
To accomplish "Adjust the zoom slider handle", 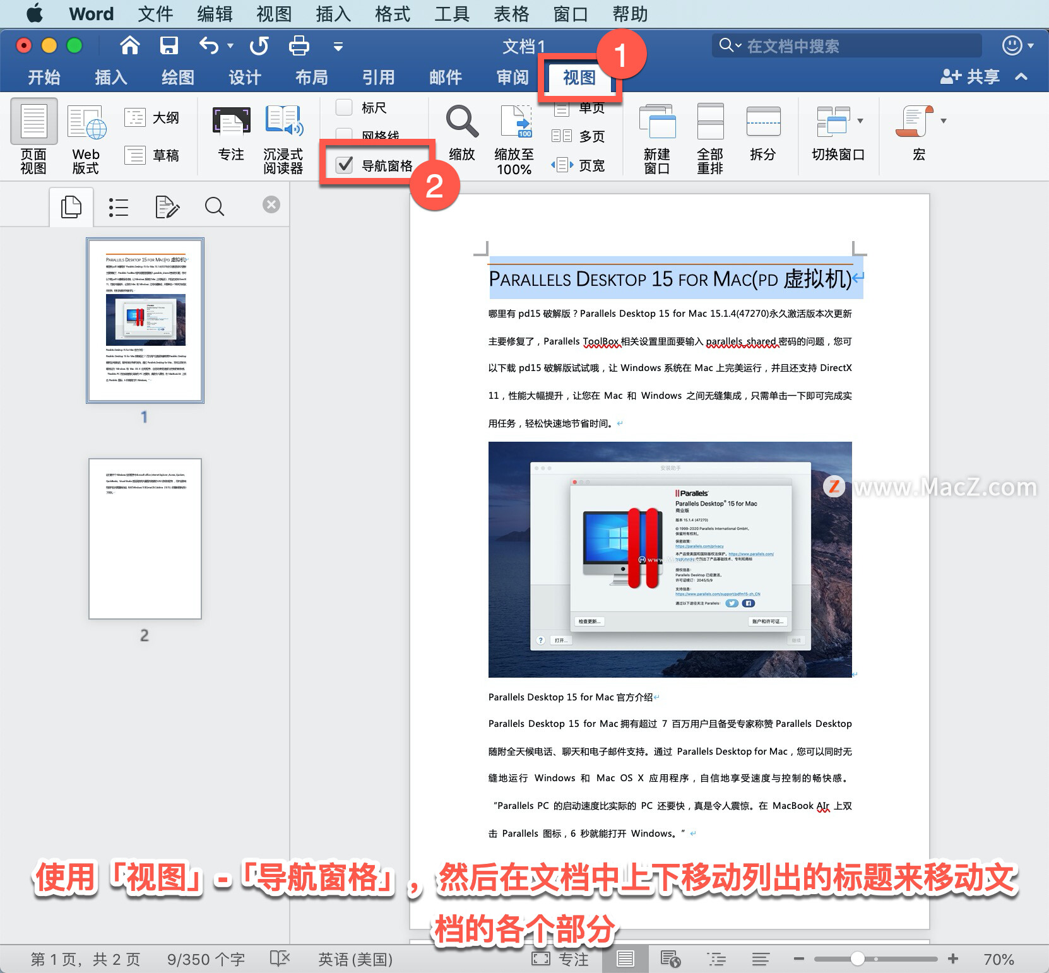I will tap(857, 958).
